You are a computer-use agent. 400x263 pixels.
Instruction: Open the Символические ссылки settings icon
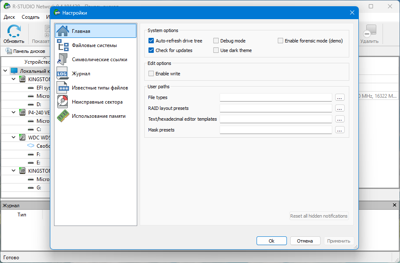[x=63, y=60]
